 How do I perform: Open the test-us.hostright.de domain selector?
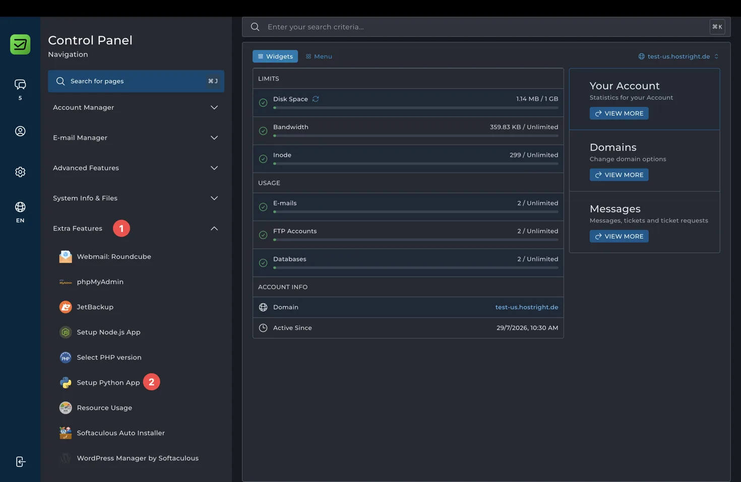[678, 56]
